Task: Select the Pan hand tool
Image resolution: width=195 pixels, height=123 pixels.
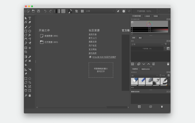Action: (30, 96)
